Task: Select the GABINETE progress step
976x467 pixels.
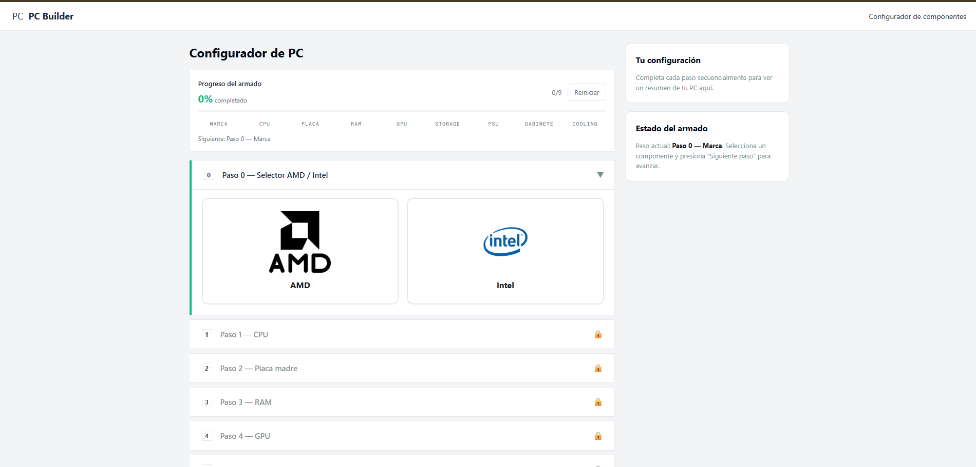Action: tap(539, 124)
